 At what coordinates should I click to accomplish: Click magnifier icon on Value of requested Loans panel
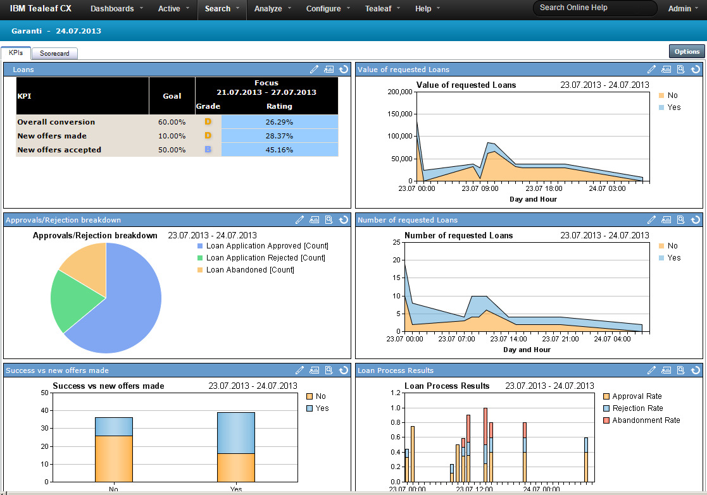tap(681, 70)
